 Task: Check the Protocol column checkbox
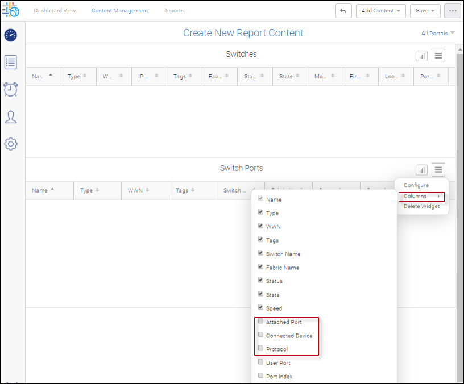[x=260, y=349]
